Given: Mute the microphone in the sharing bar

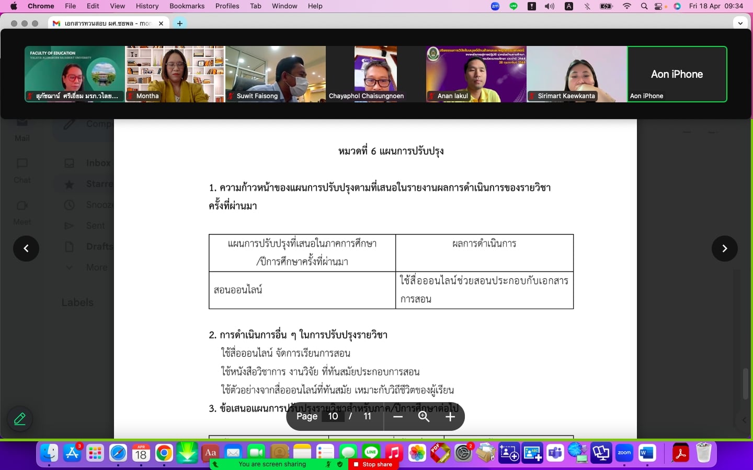Looking at the screenshot, I should pos(328,464).
